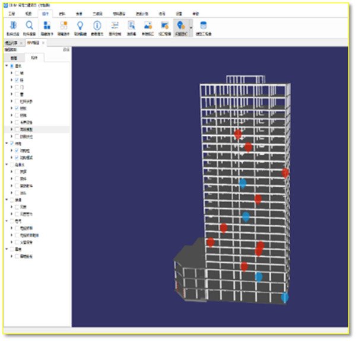
Task: Expand the first child node under the first group
Action: click(11, 73)
